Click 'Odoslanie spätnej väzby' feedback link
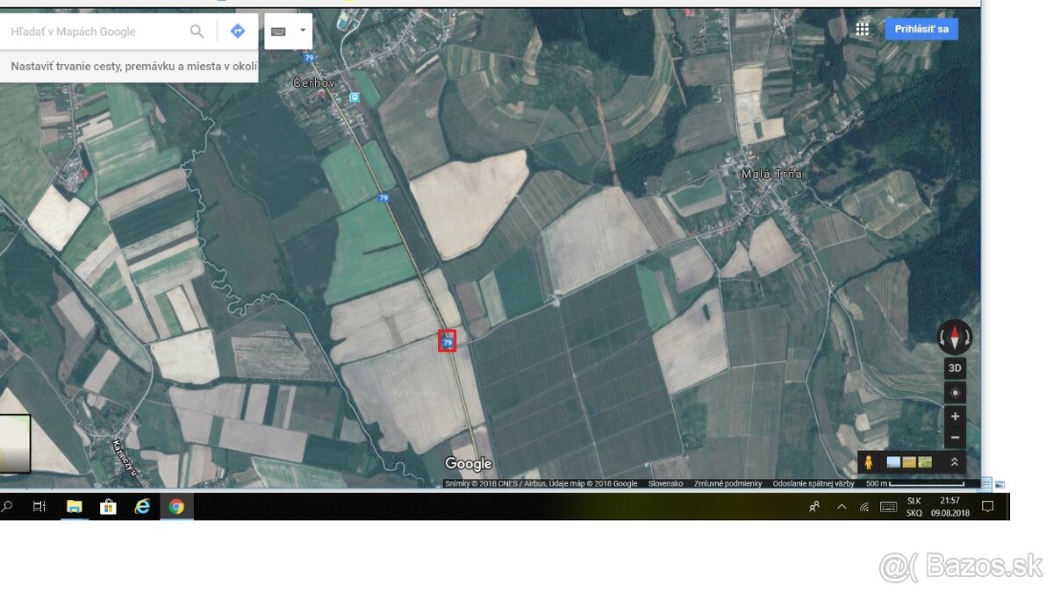 click(x=813, y=484)
